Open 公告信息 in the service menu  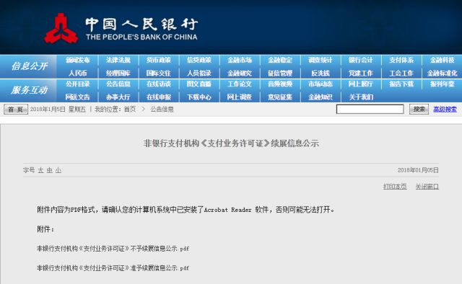[118, 84]
